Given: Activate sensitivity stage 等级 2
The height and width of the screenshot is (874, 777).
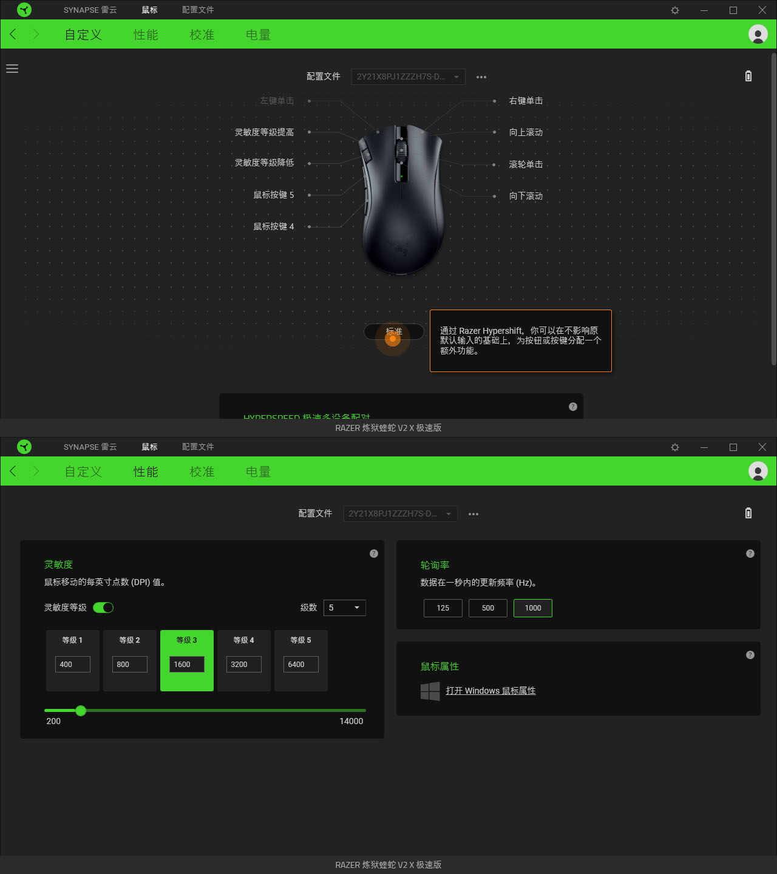Looking at the screenshot, I should [130, 640].
